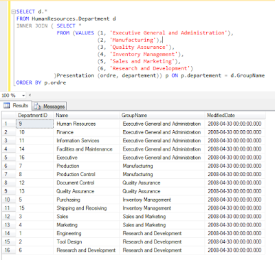Viewport: 275px width, 260px height.
Task: Click the 'Engineering' name cell
Action: tap(87, 233)
